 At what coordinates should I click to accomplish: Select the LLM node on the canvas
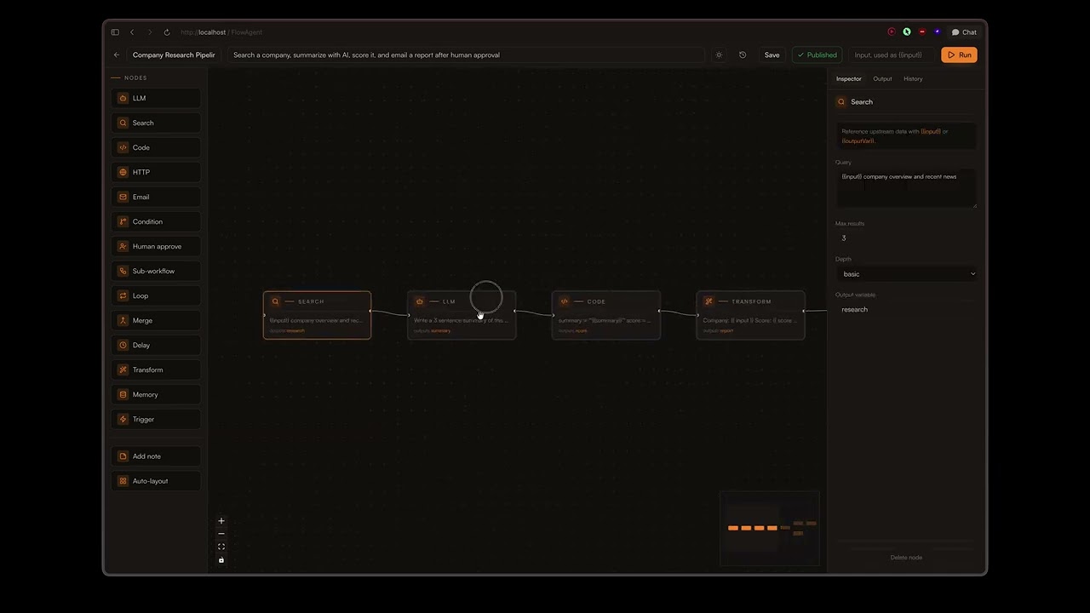462,315
